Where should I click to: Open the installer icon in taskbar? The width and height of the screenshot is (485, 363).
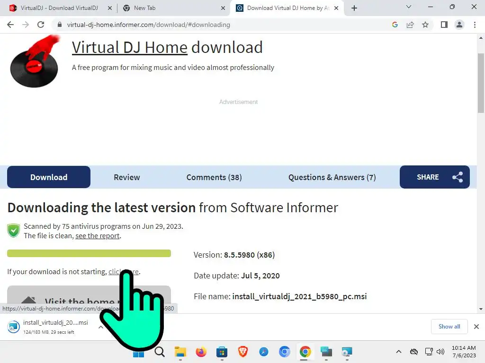tap(347, 352)
